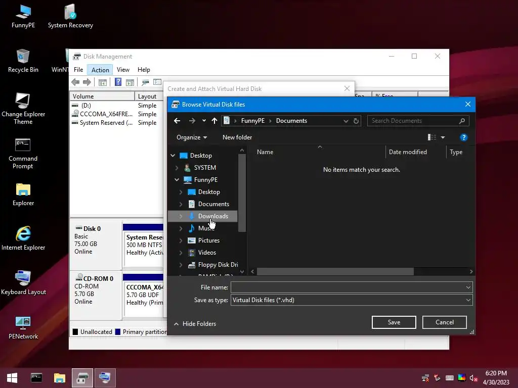Open recent locations dropdown arrow
This screenshot has height=388, width=518.
204,121
